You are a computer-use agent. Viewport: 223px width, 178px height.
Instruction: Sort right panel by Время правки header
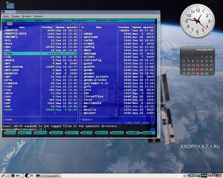[143, 27]
